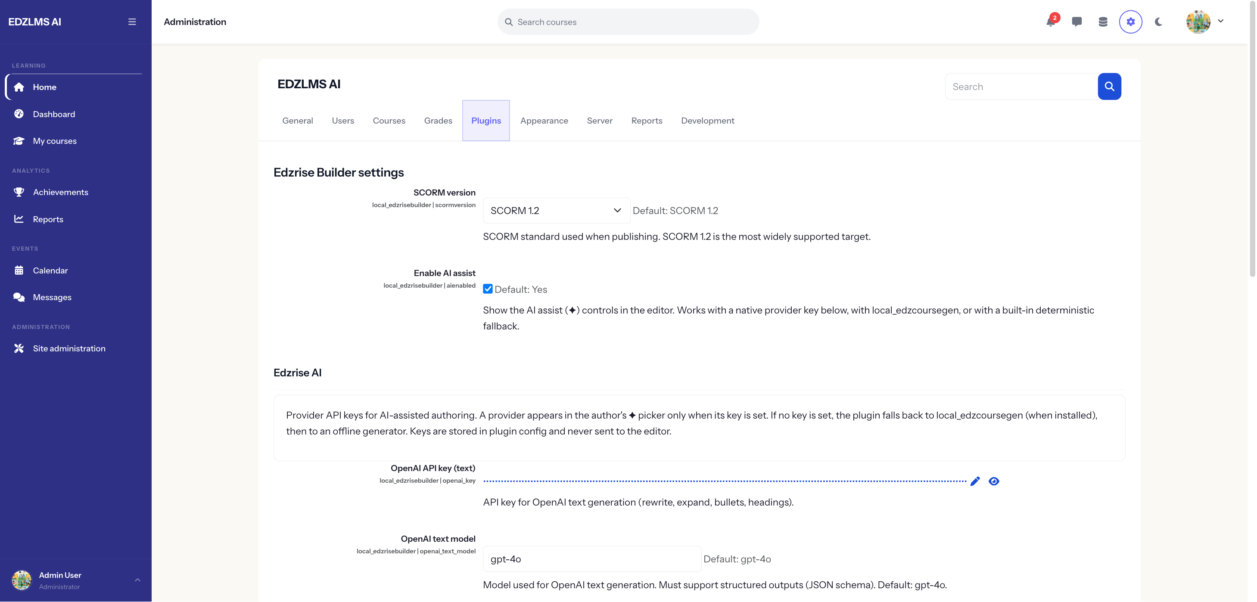This screenshot has width=1257, height=602.
Task: Click the EDZLMS AI logo in sidebar
Action: tap(34, 22)
